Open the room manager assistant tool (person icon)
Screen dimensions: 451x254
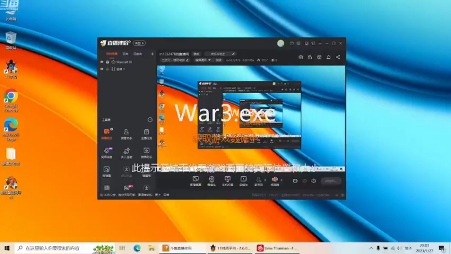click(x=126, y=134)
